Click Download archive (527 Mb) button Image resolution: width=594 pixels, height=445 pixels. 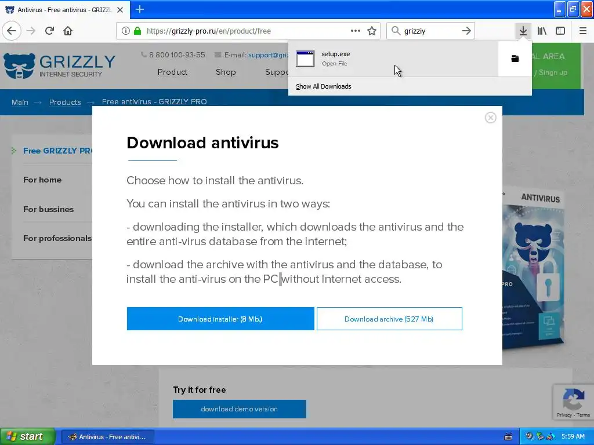(x=389, y=319)
